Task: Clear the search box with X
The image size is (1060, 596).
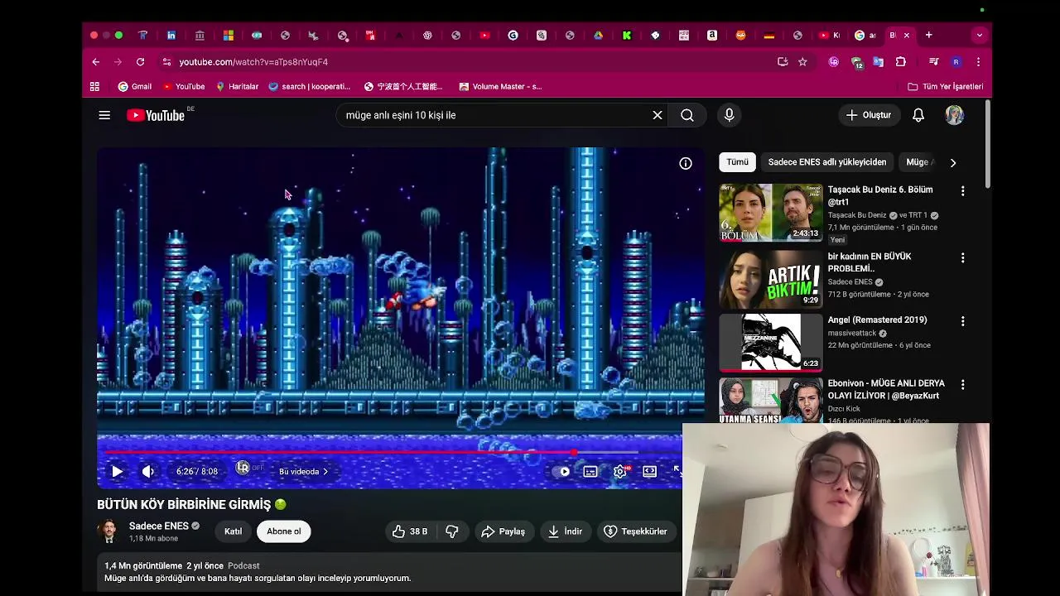Action: coord(658,115)
